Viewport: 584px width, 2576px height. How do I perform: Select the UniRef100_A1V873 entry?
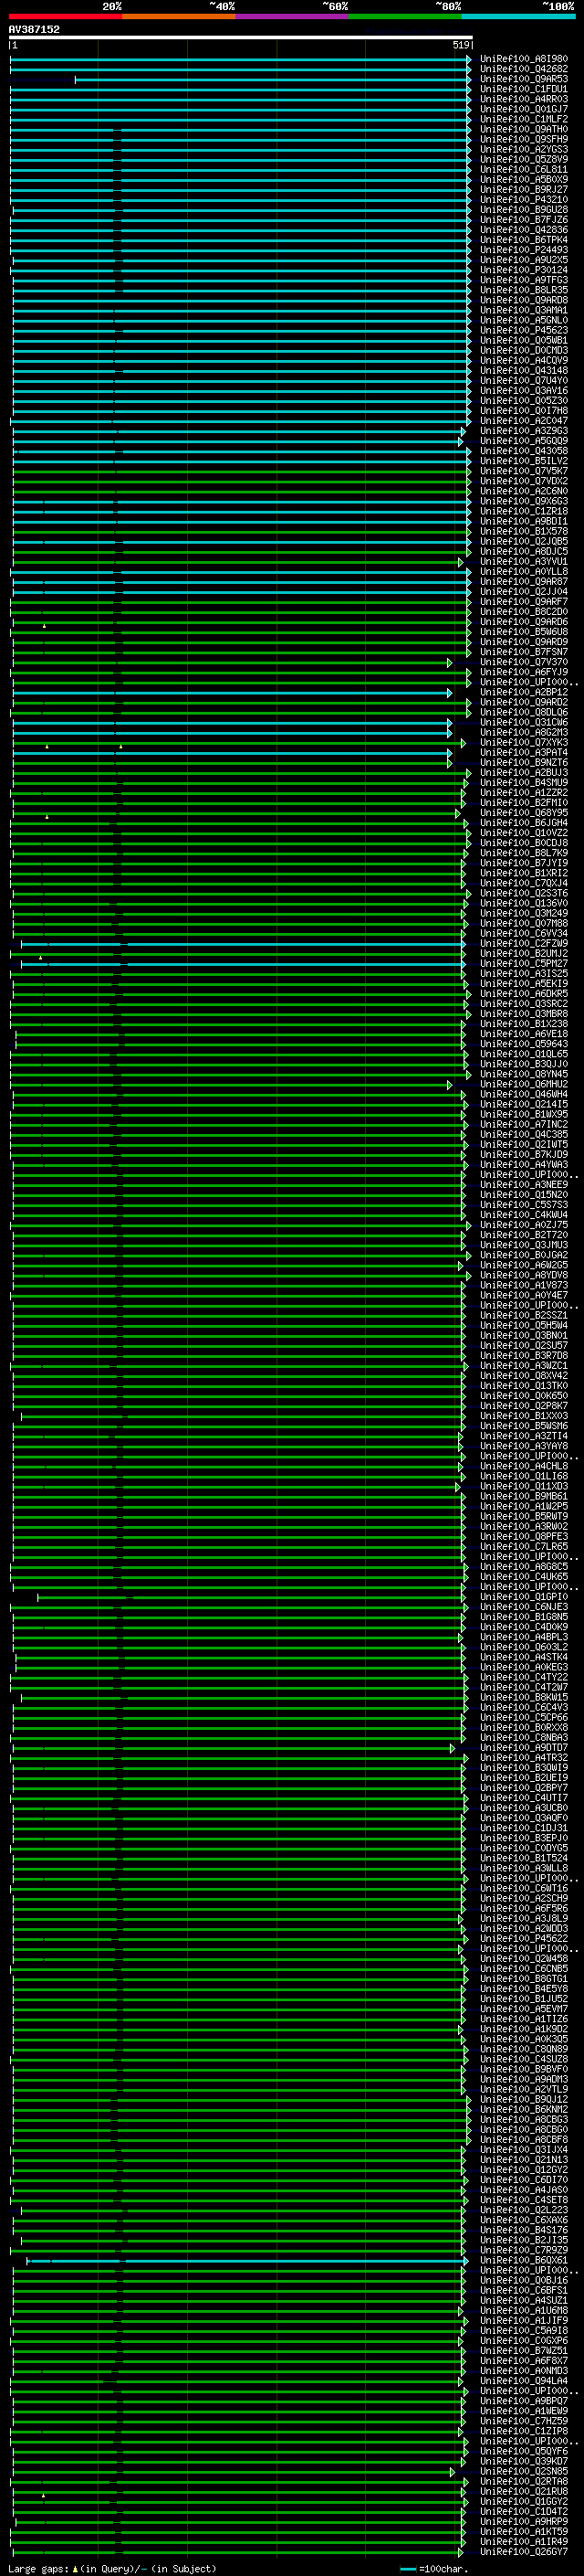(524, 1285)
